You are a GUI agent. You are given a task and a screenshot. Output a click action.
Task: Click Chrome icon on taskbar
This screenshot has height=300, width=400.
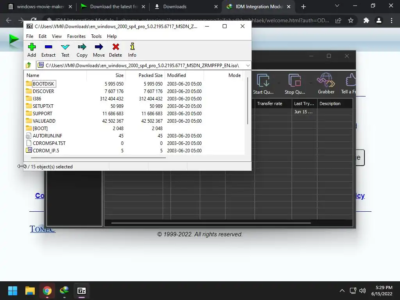[47, 291]
